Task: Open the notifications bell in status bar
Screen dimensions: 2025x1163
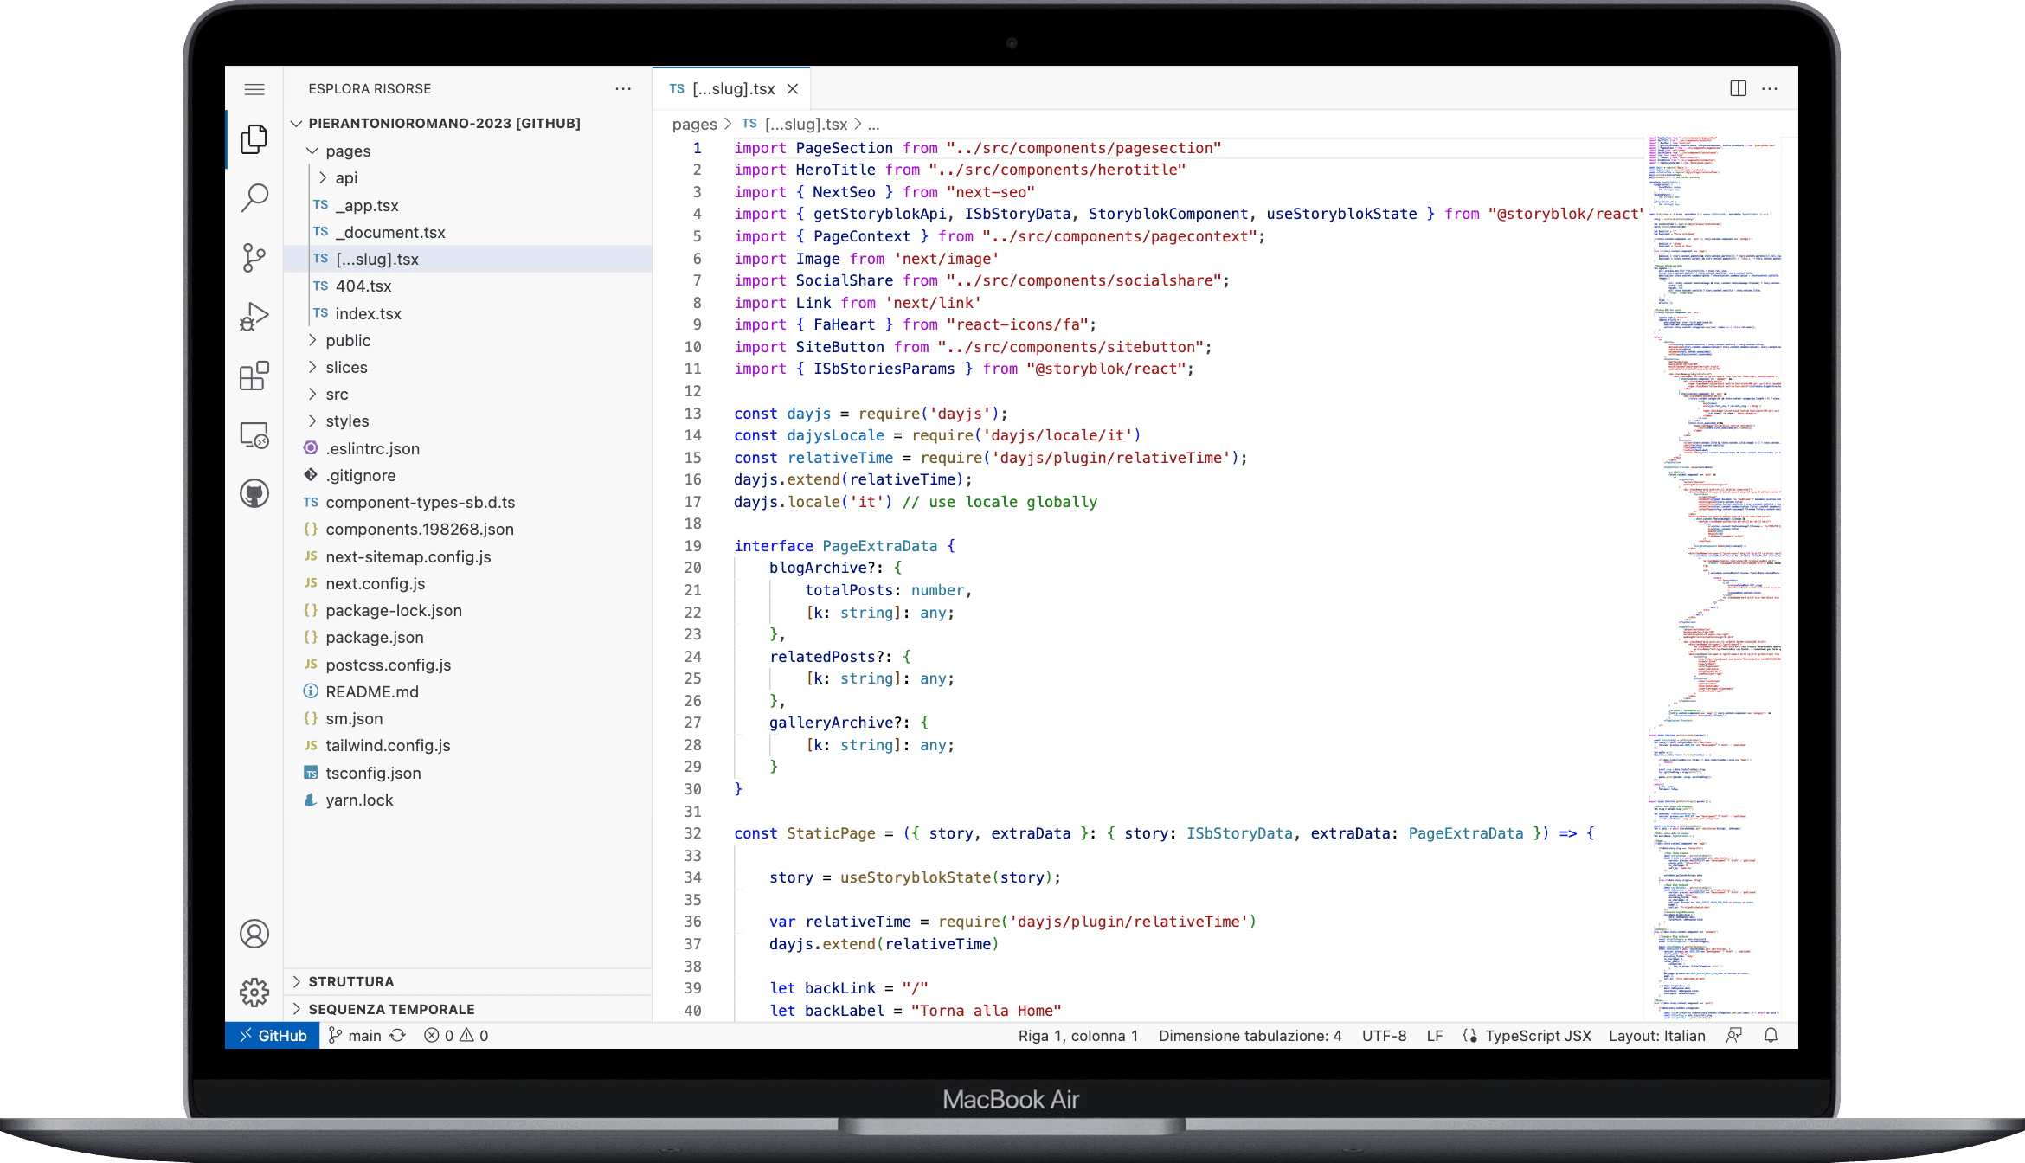Action: 1771,1036
